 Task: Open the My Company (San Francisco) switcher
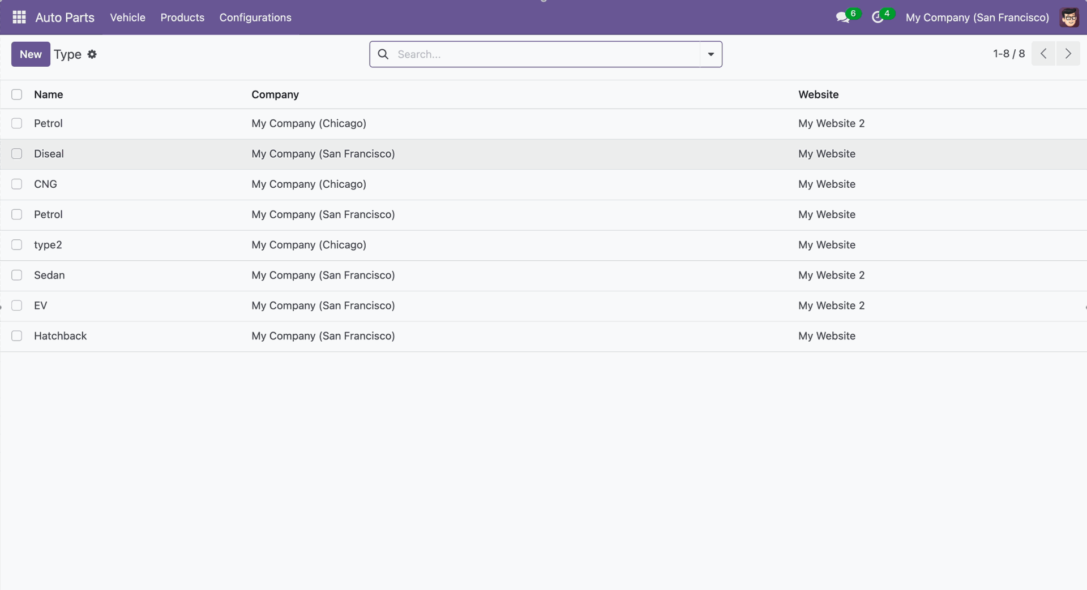pyautogui.click(x=977, y=18)
